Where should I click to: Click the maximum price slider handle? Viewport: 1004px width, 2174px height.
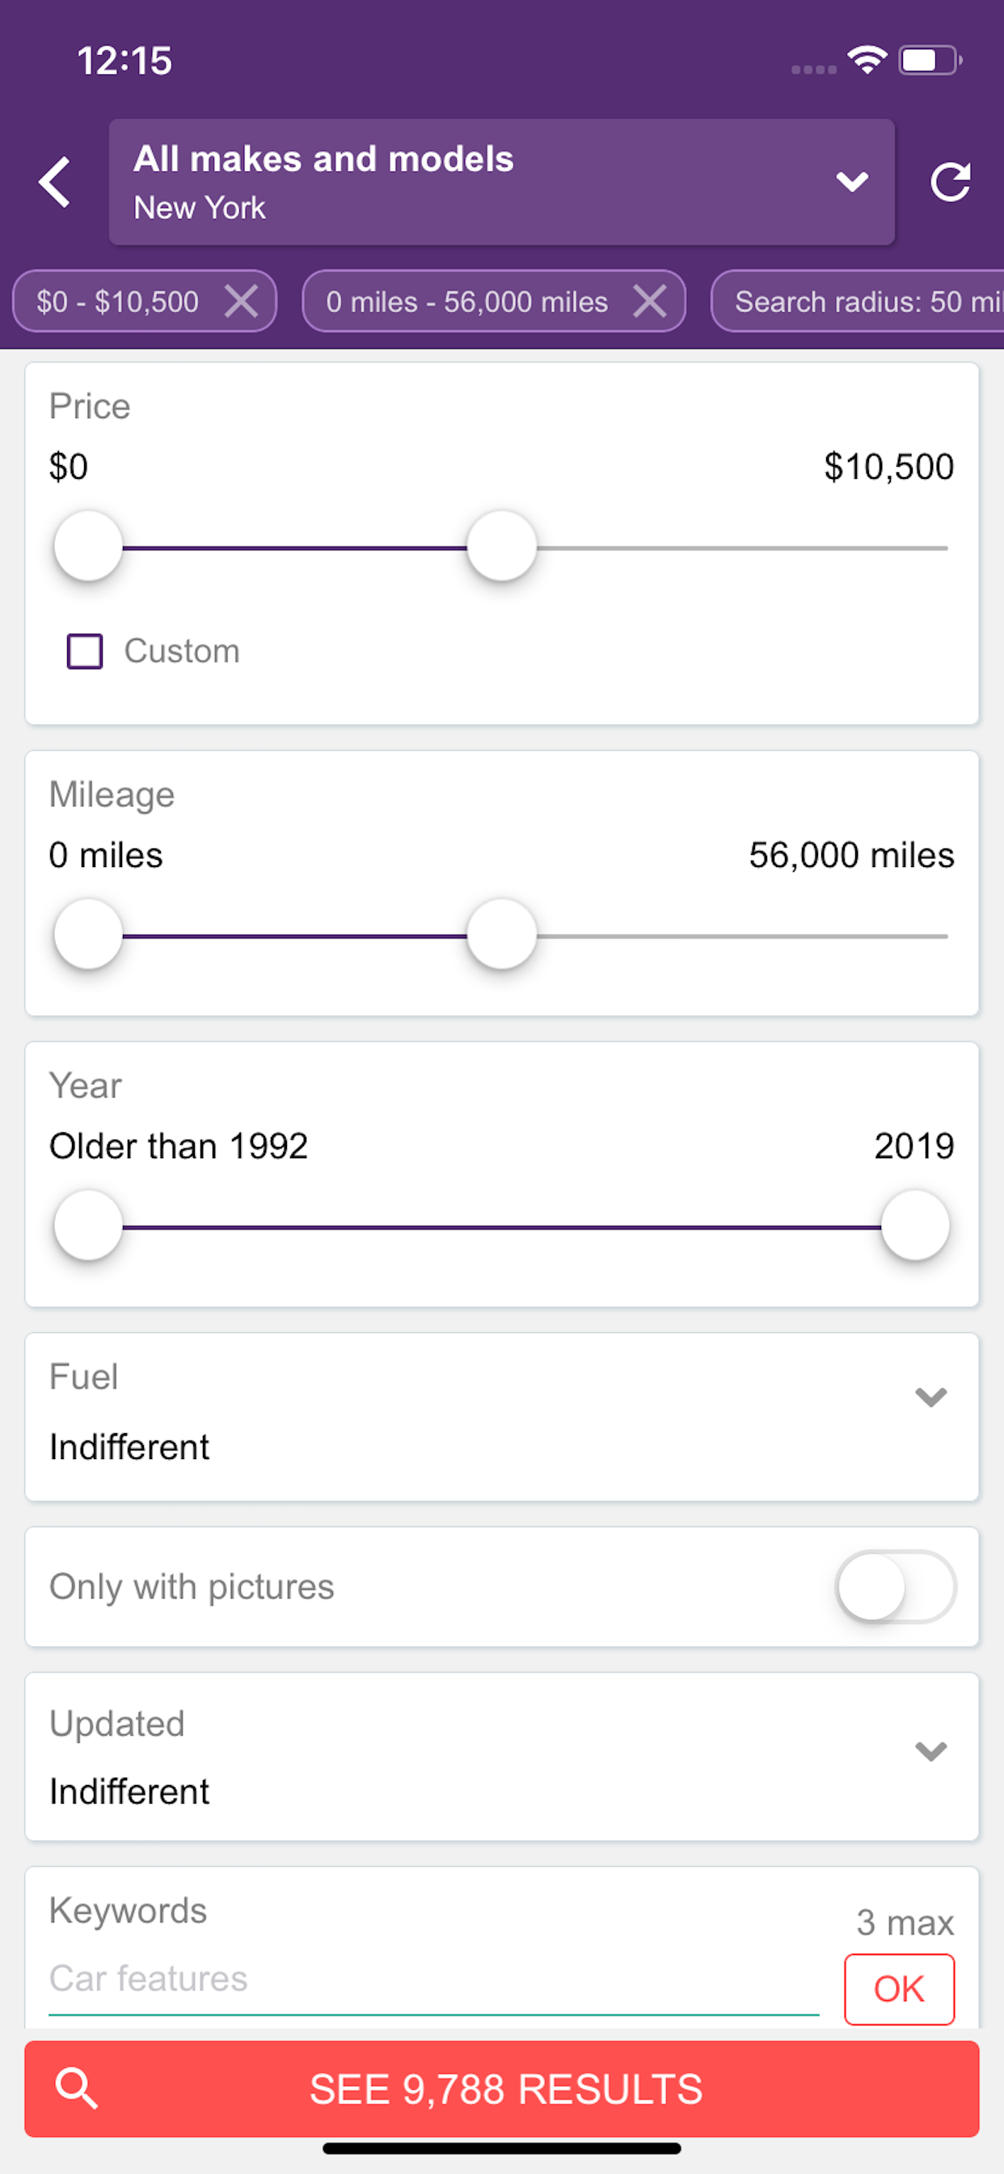tap(502, 546)
